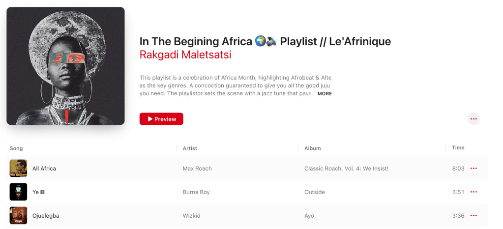This screenshot has width=503, height=229.
Task: Click the explicit badge next to Ye
Action: coord(43,192)
